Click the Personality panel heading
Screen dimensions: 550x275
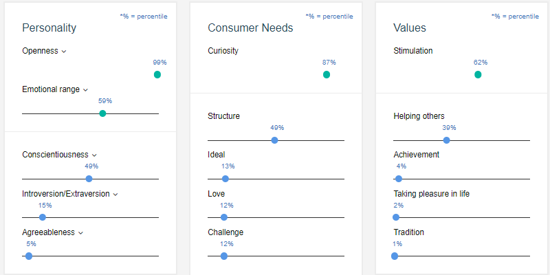click(49, 27)
